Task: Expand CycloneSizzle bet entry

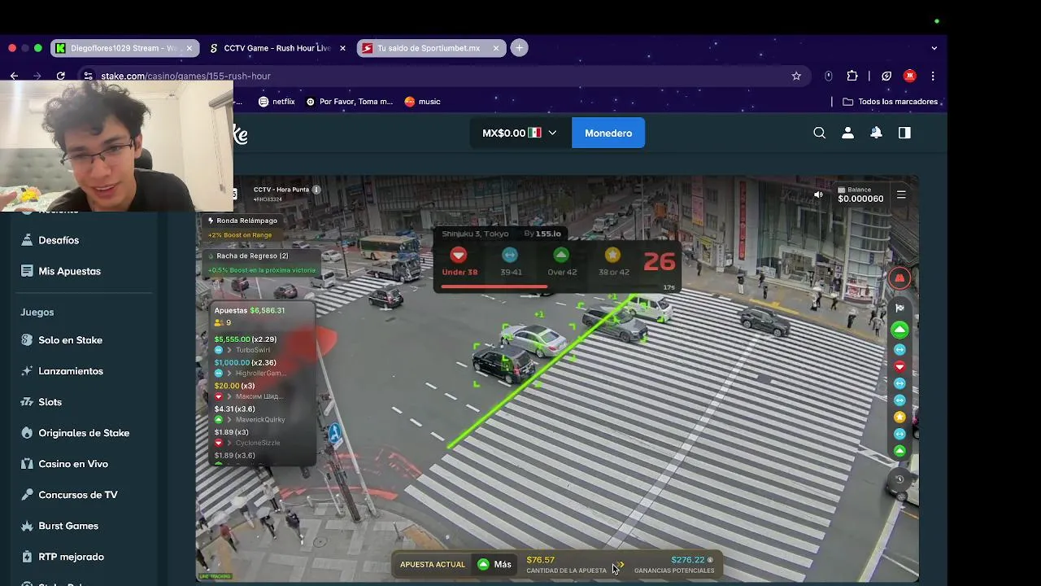Action: coord(248,443)
